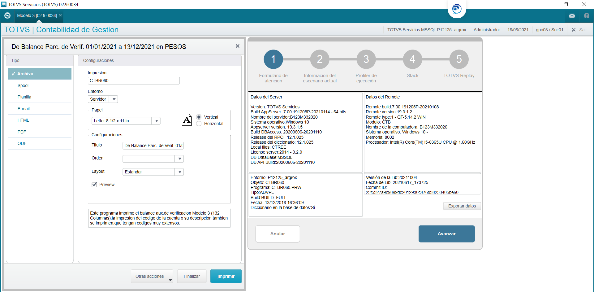This screenshot has height=292, width=594.
Task: Select the Horizontal orientation radio button
Action: [199, 124]
